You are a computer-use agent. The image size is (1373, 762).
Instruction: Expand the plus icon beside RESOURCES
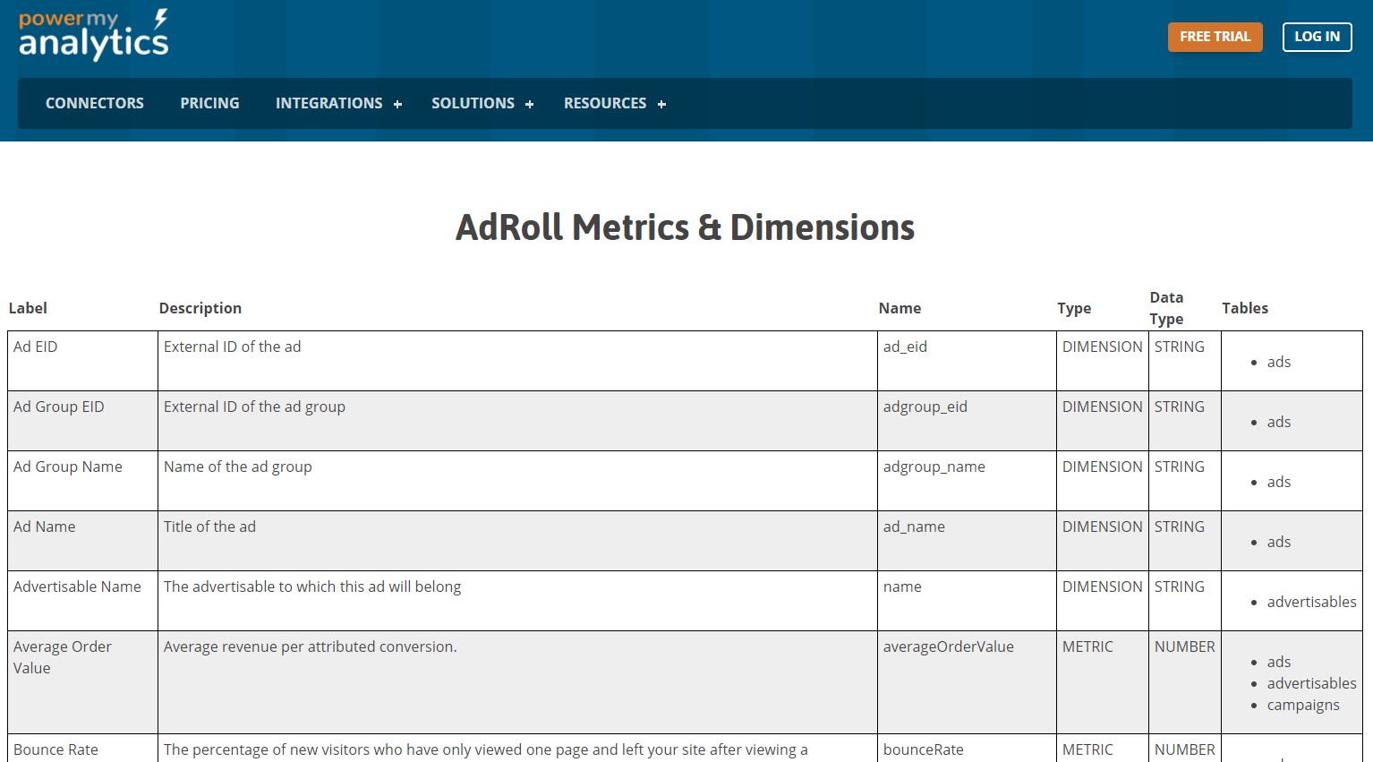(x=661, y=105)
